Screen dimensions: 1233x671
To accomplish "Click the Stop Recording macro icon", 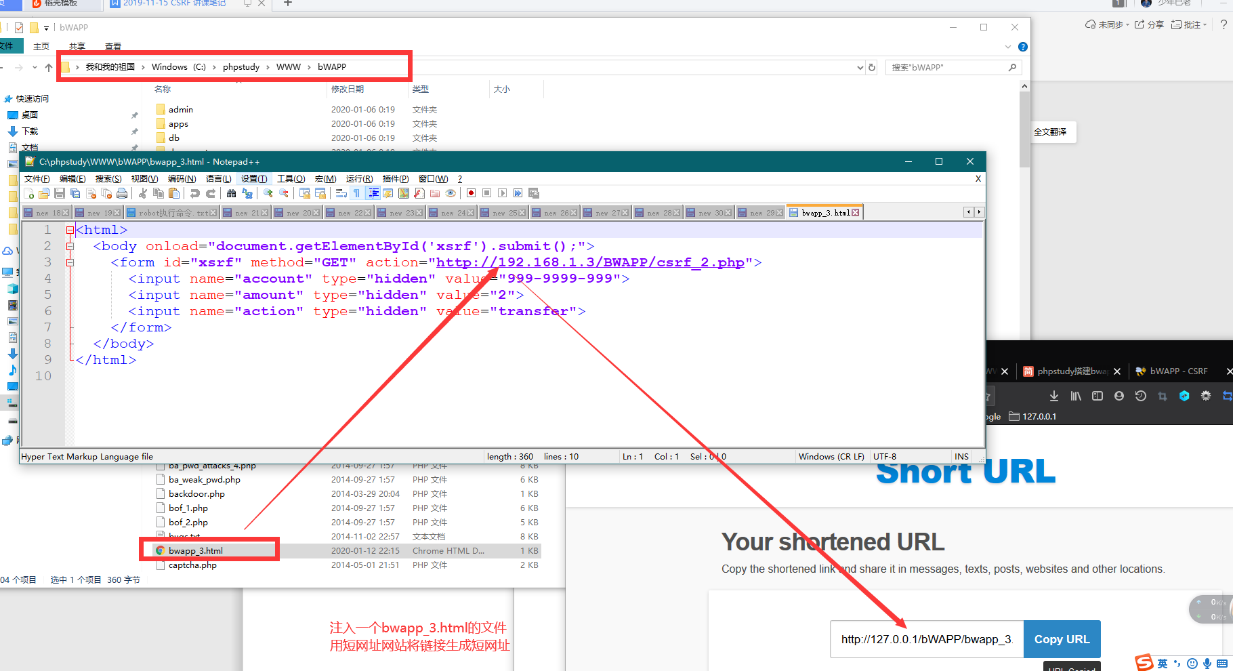I will coord(486,193).
